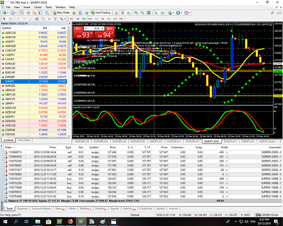Close order 1100793608 with its x

click(x=227, y=197)
